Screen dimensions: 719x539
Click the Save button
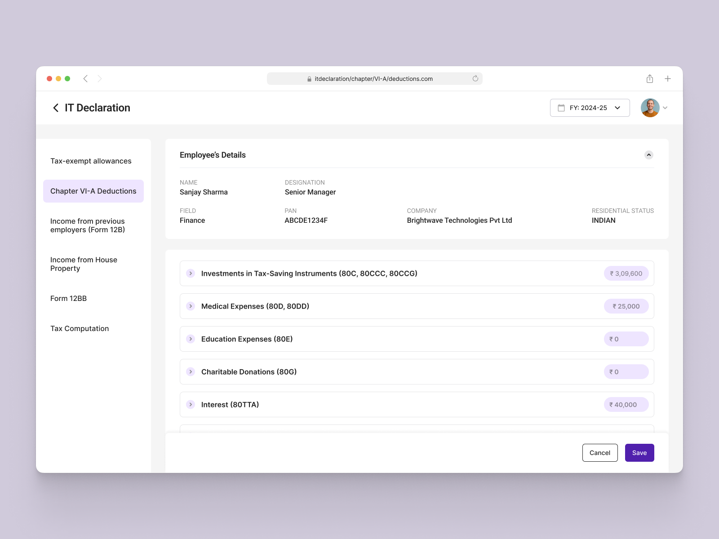(x=639, y=453)
